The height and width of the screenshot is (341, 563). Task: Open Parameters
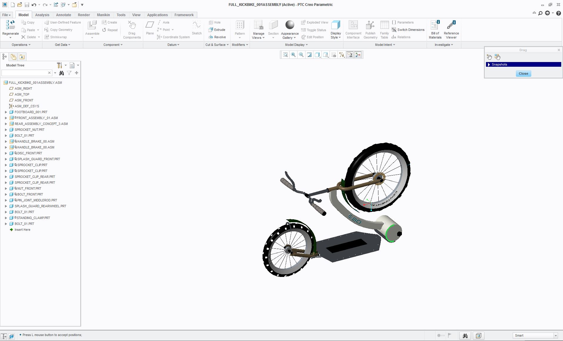(x=402, y=22)
